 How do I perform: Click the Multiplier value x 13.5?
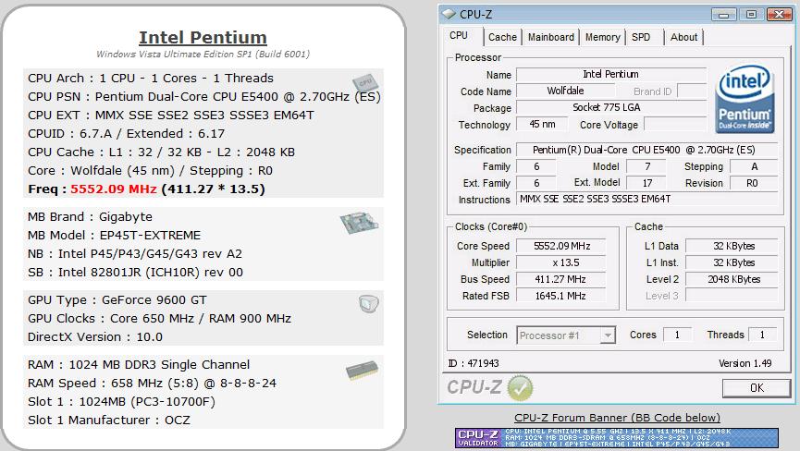[561, 263]
